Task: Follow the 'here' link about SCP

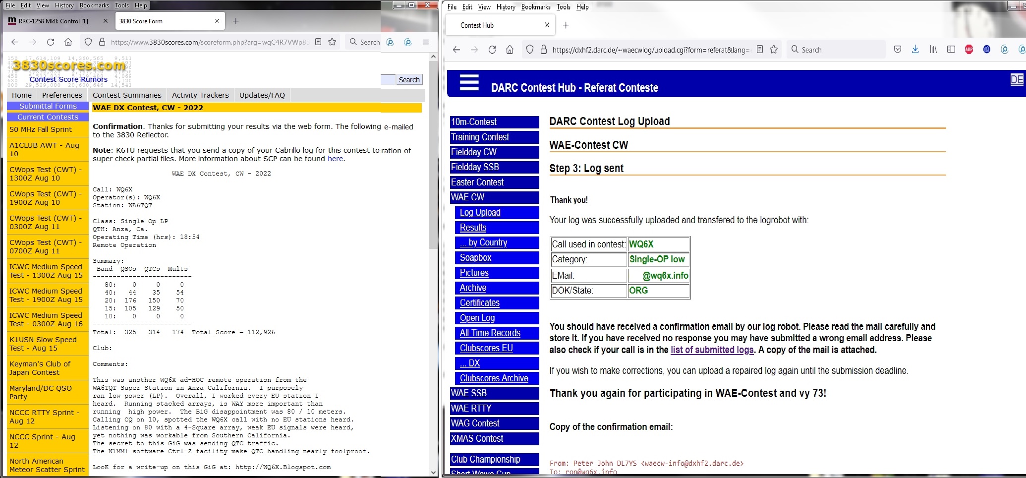Action: point(335,159)
